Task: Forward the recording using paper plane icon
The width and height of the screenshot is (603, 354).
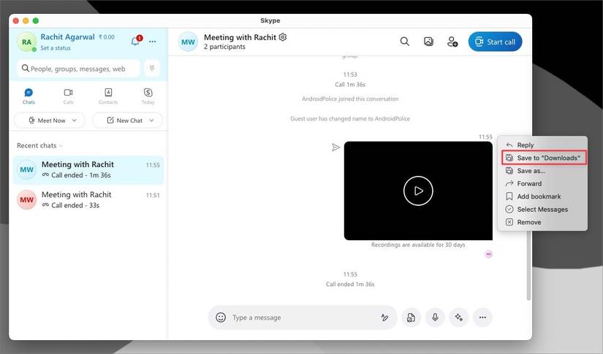Action: (x=335, y=147)
